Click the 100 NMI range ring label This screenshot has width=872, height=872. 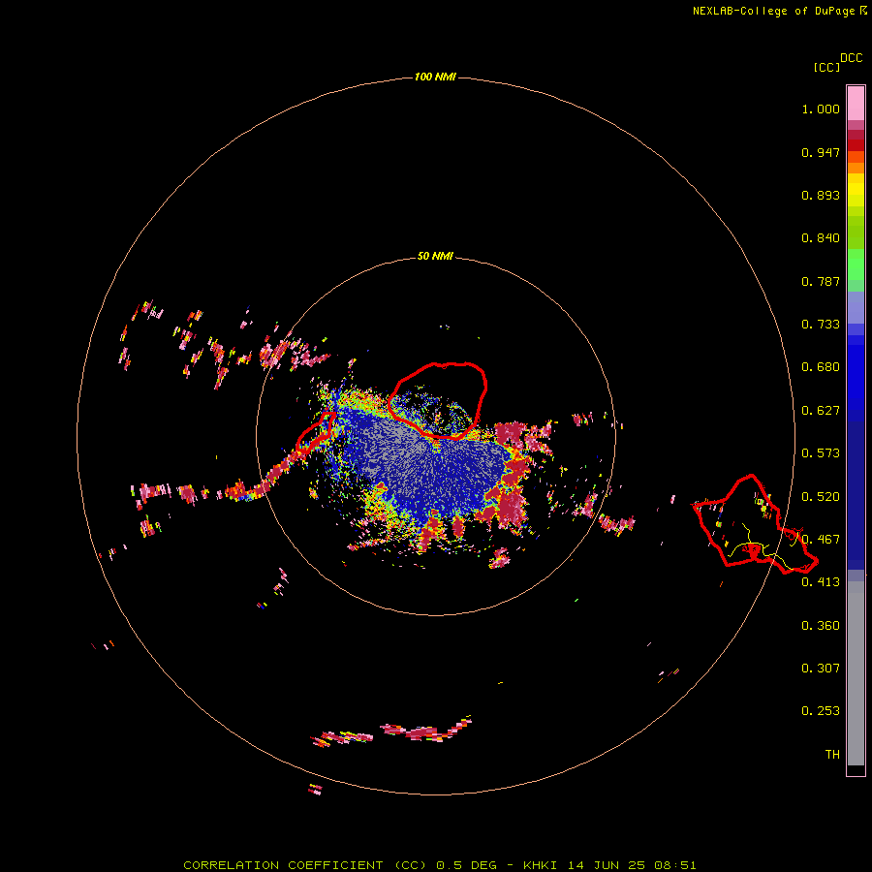pyautogui.click(x=435, y=77)
